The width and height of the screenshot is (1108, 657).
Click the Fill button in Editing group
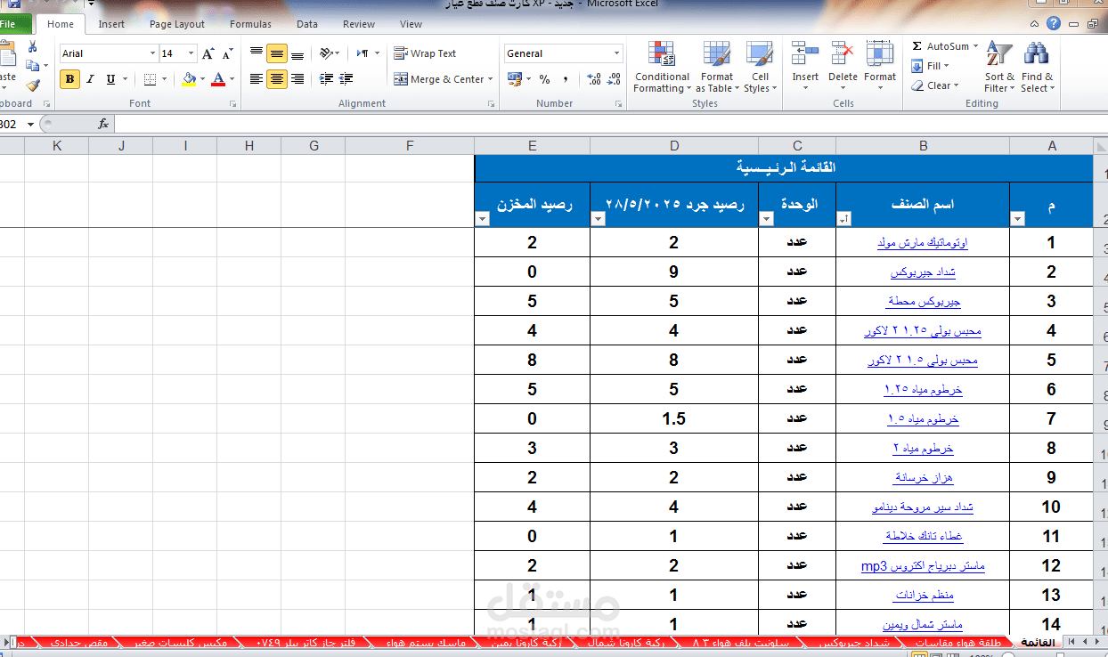click(931, 66)
